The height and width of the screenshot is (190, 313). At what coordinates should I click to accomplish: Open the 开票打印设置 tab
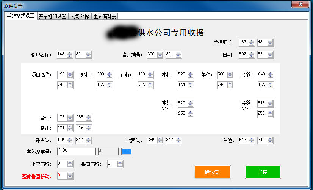(53, 16)
